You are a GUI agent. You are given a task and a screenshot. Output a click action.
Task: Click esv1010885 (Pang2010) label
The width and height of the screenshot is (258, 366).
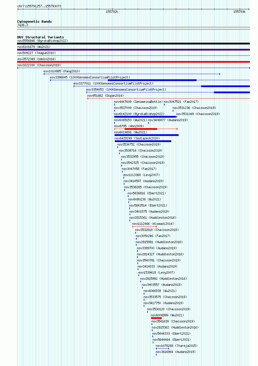coord(62,71)
